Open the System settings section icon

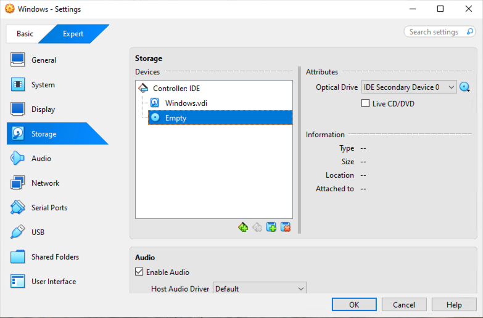pyautogui.click(x=17, y=84)
